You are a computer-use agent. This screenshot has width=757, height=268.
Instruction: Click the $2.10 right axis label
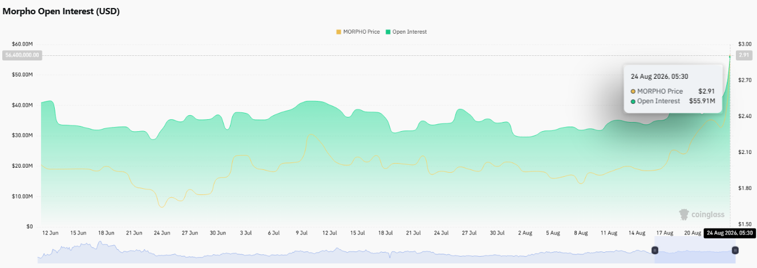744,152
